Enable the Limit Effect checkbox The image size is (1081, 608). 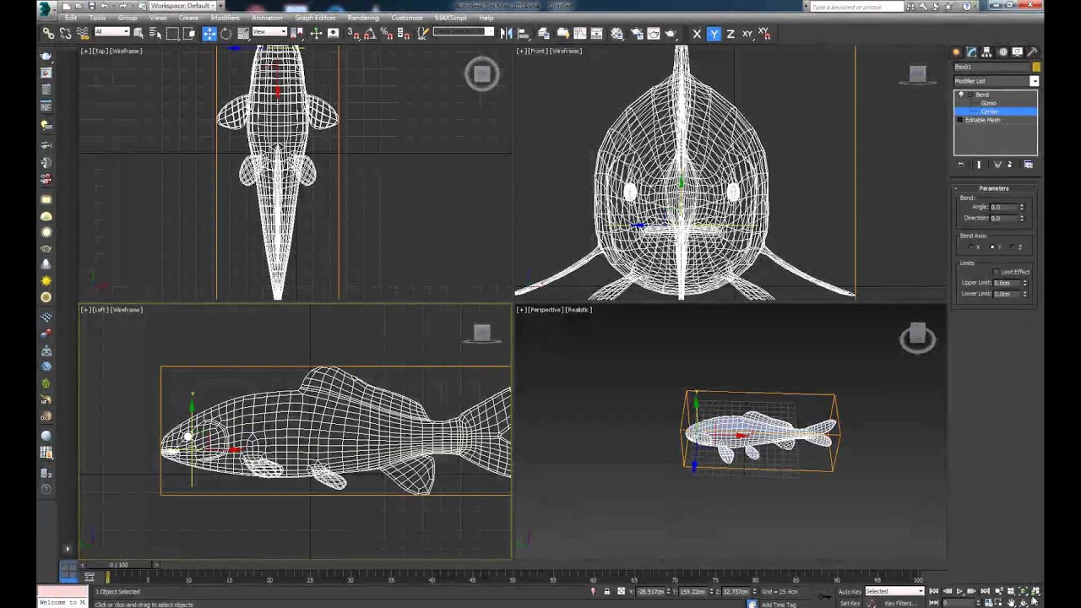tap(997, 272)
